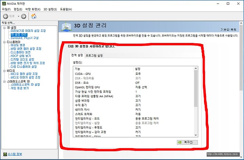The width and height of the screenshot is (244, 160).
Task: Click main panel scroll up arrow
Action: [241, 23]
